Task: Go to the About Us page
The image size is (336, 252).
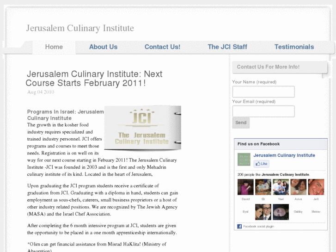Action: click(103, 47)
